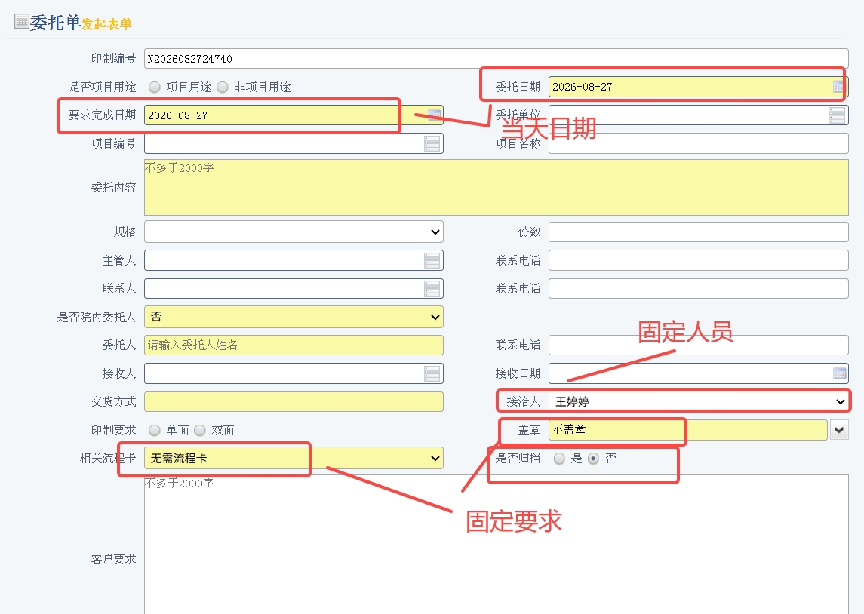Choose 双面 printing option

pyautogui.click(x=200, y=430)
